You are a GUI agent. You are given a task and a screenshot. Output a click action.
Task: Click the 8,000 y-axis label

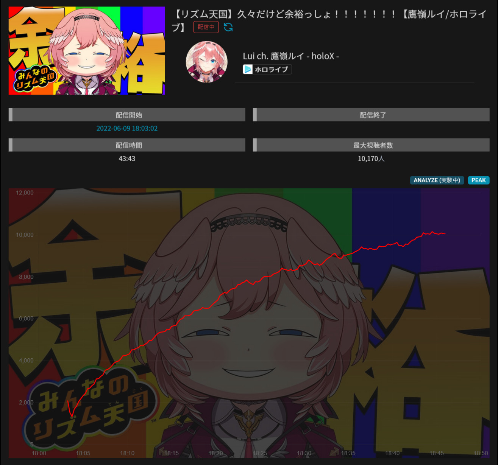tap(26, 277)
